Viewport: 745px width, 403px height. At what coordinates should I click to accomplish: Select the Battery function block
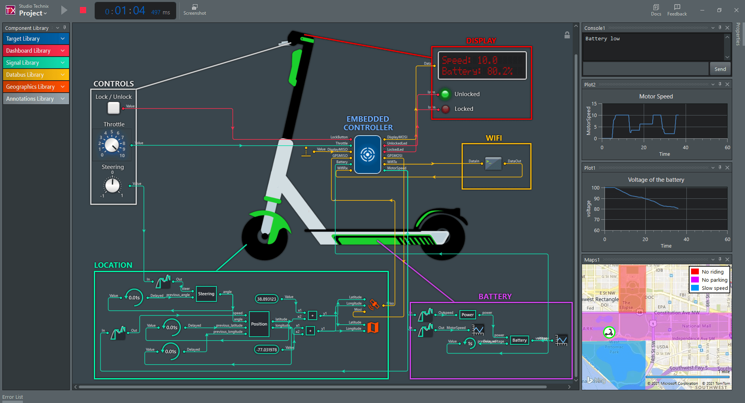(520, 340)
